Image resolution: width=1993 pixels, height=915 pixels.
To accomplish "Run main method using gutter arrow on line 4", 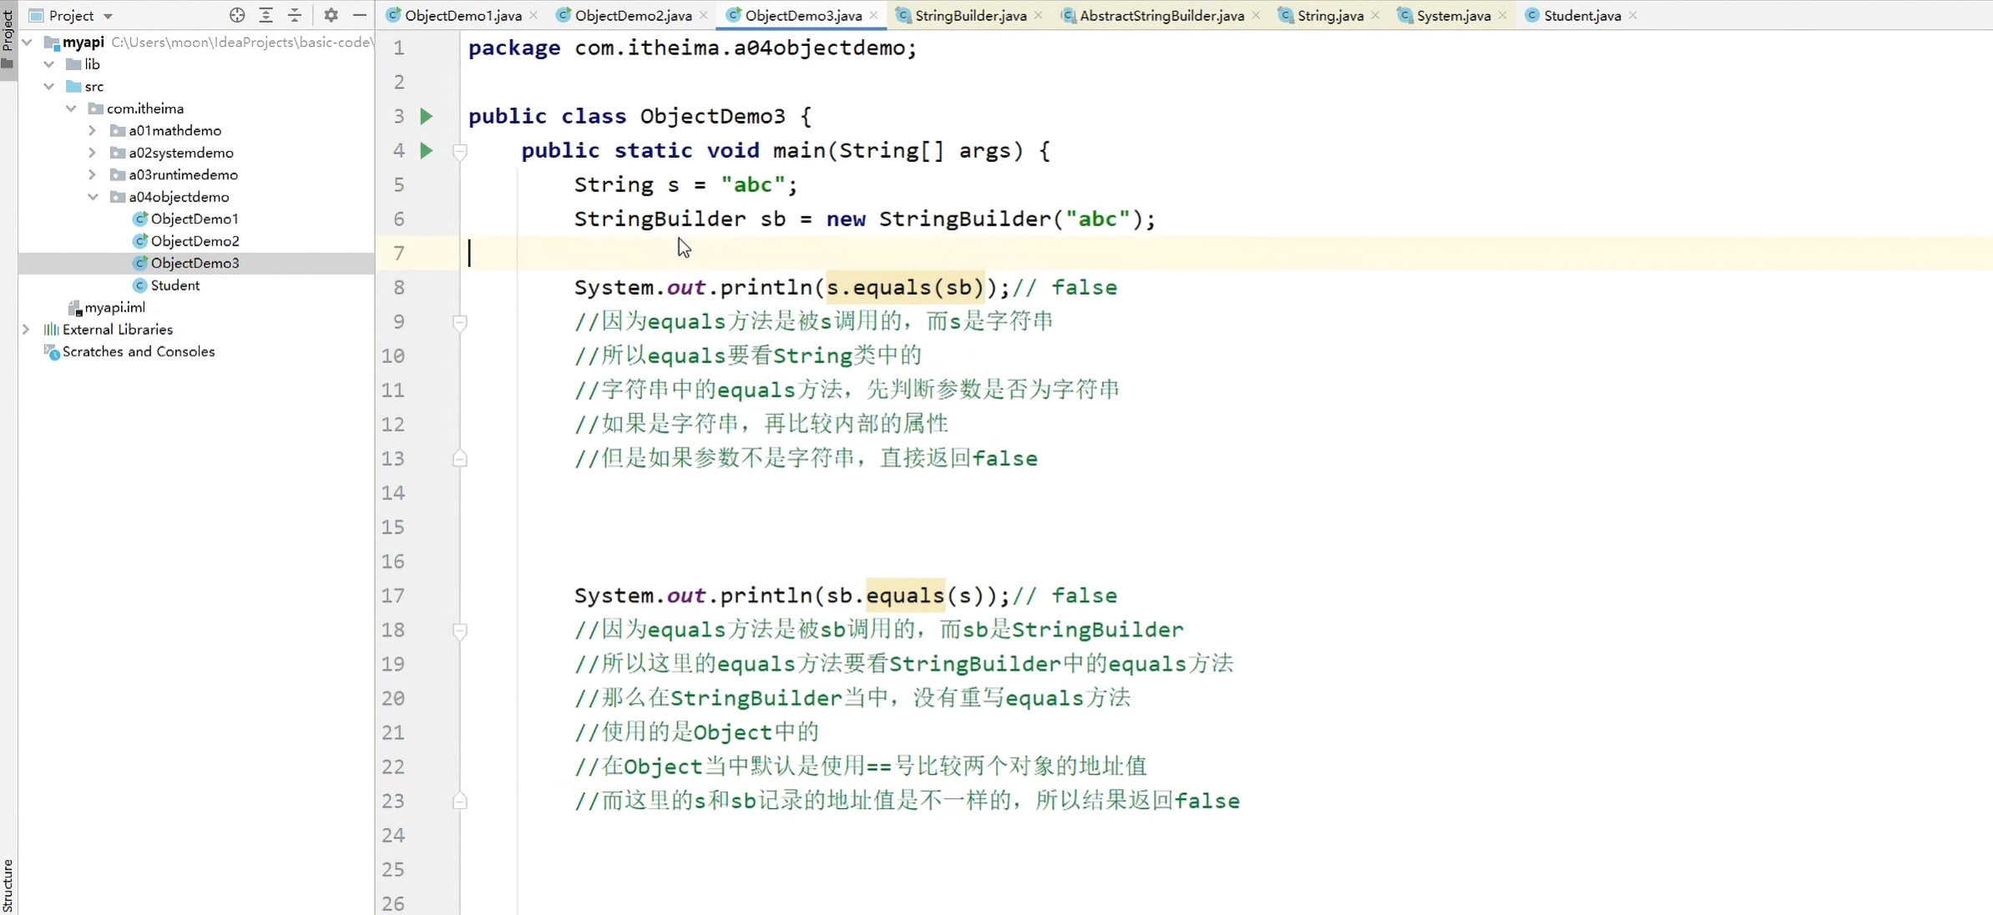I will coord(427,150).
